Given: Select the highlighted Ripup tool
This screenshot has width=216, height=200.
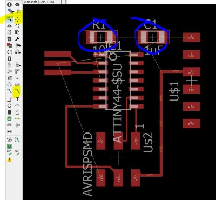Looking at the screenshot, I should pyautogui.click(x=17, y=91).
